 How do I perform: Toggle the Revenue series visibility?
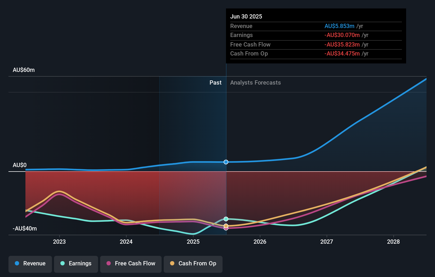30,264
